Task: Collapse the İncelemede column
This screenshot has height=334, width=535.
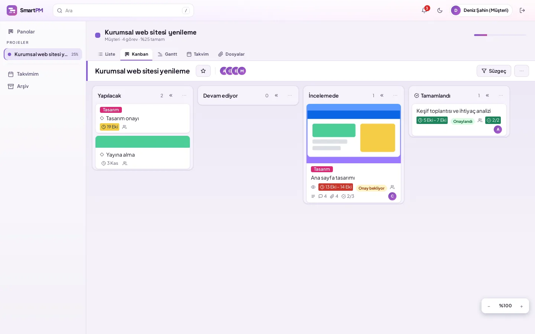Action: tap(382, 95)
